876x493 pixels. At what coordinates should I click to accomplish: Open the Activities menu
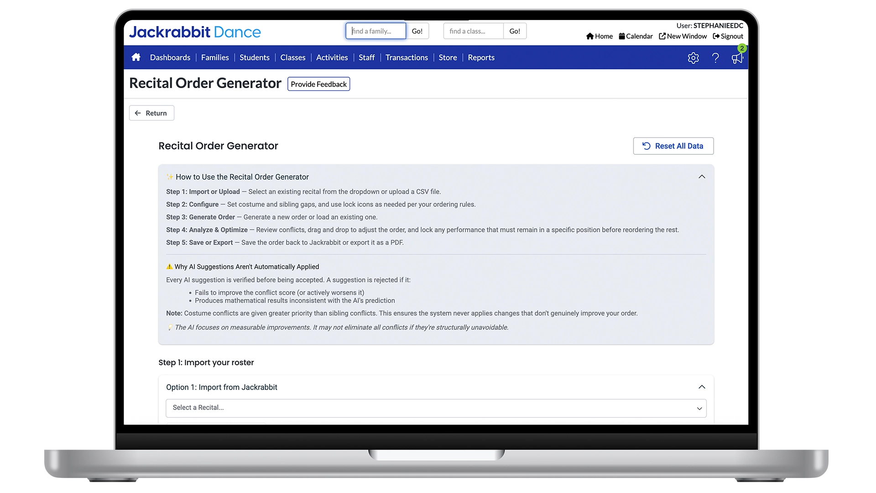click(x=332, y=58)
